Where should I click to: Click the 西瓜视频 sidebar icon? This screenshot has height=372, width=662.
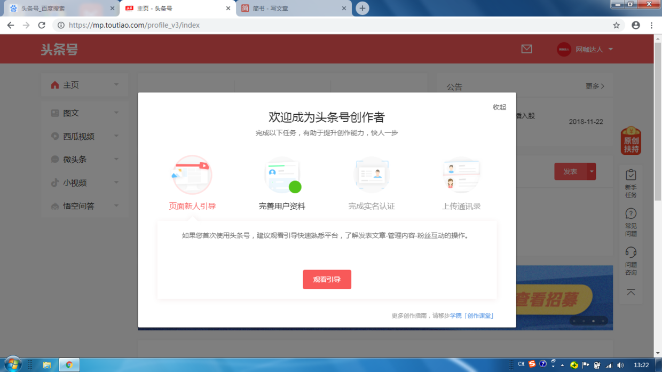tap(54, 136)
